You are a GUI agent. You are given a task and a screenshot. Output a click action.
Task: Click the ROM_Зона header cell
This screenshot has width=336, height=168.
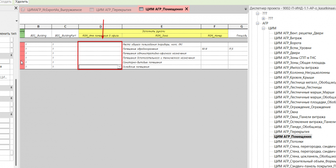[161, 36]
